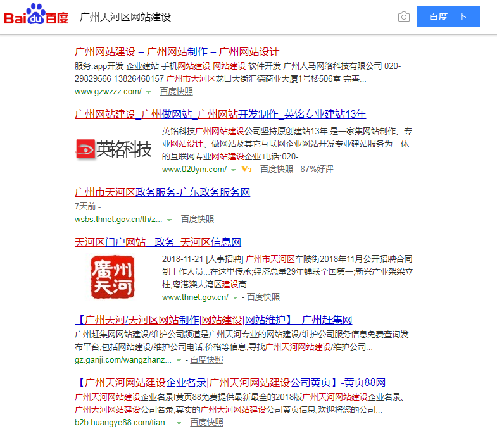Expand dropdown arrow beside gz.ganji.com URL
Viewport: 497px width, 436px height.
click(179, 360)
